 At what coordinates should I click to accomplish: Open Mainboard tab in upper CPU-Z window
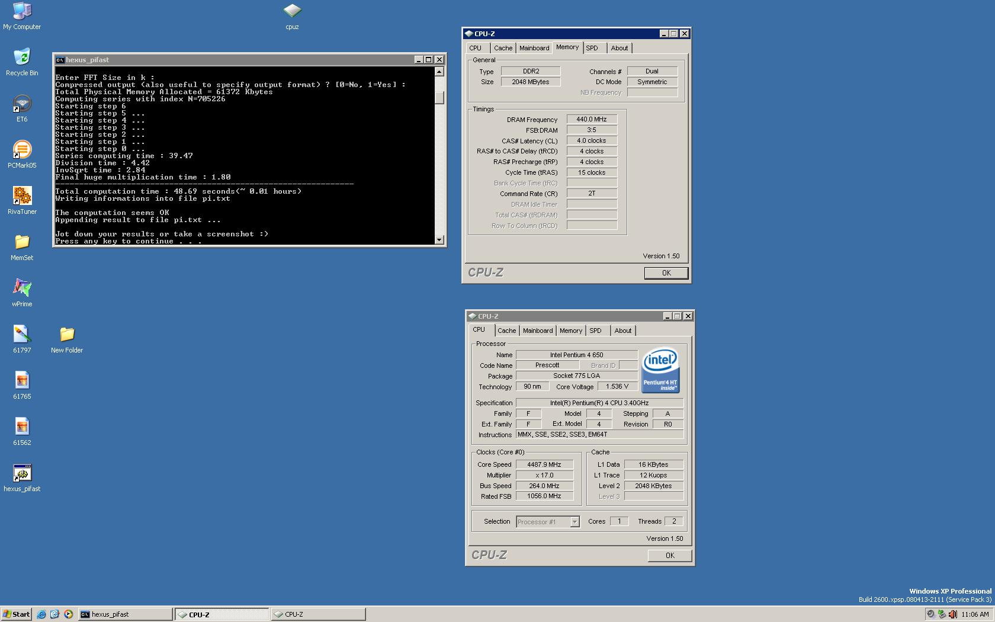534,48
